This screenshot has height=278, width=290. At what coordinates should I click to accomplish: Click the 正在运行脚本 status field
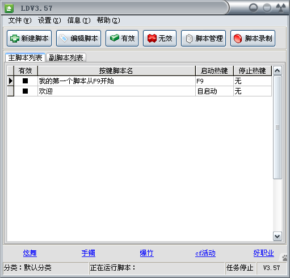[157, 268]
